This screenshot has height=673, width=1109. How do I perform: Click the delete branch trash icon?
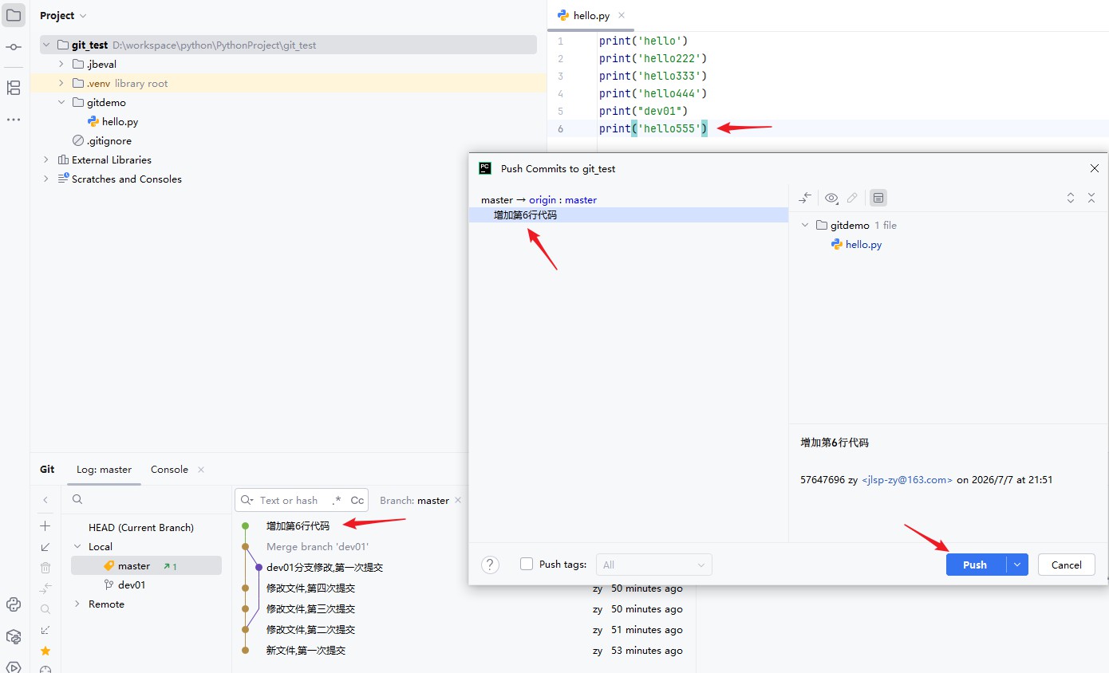45,568
